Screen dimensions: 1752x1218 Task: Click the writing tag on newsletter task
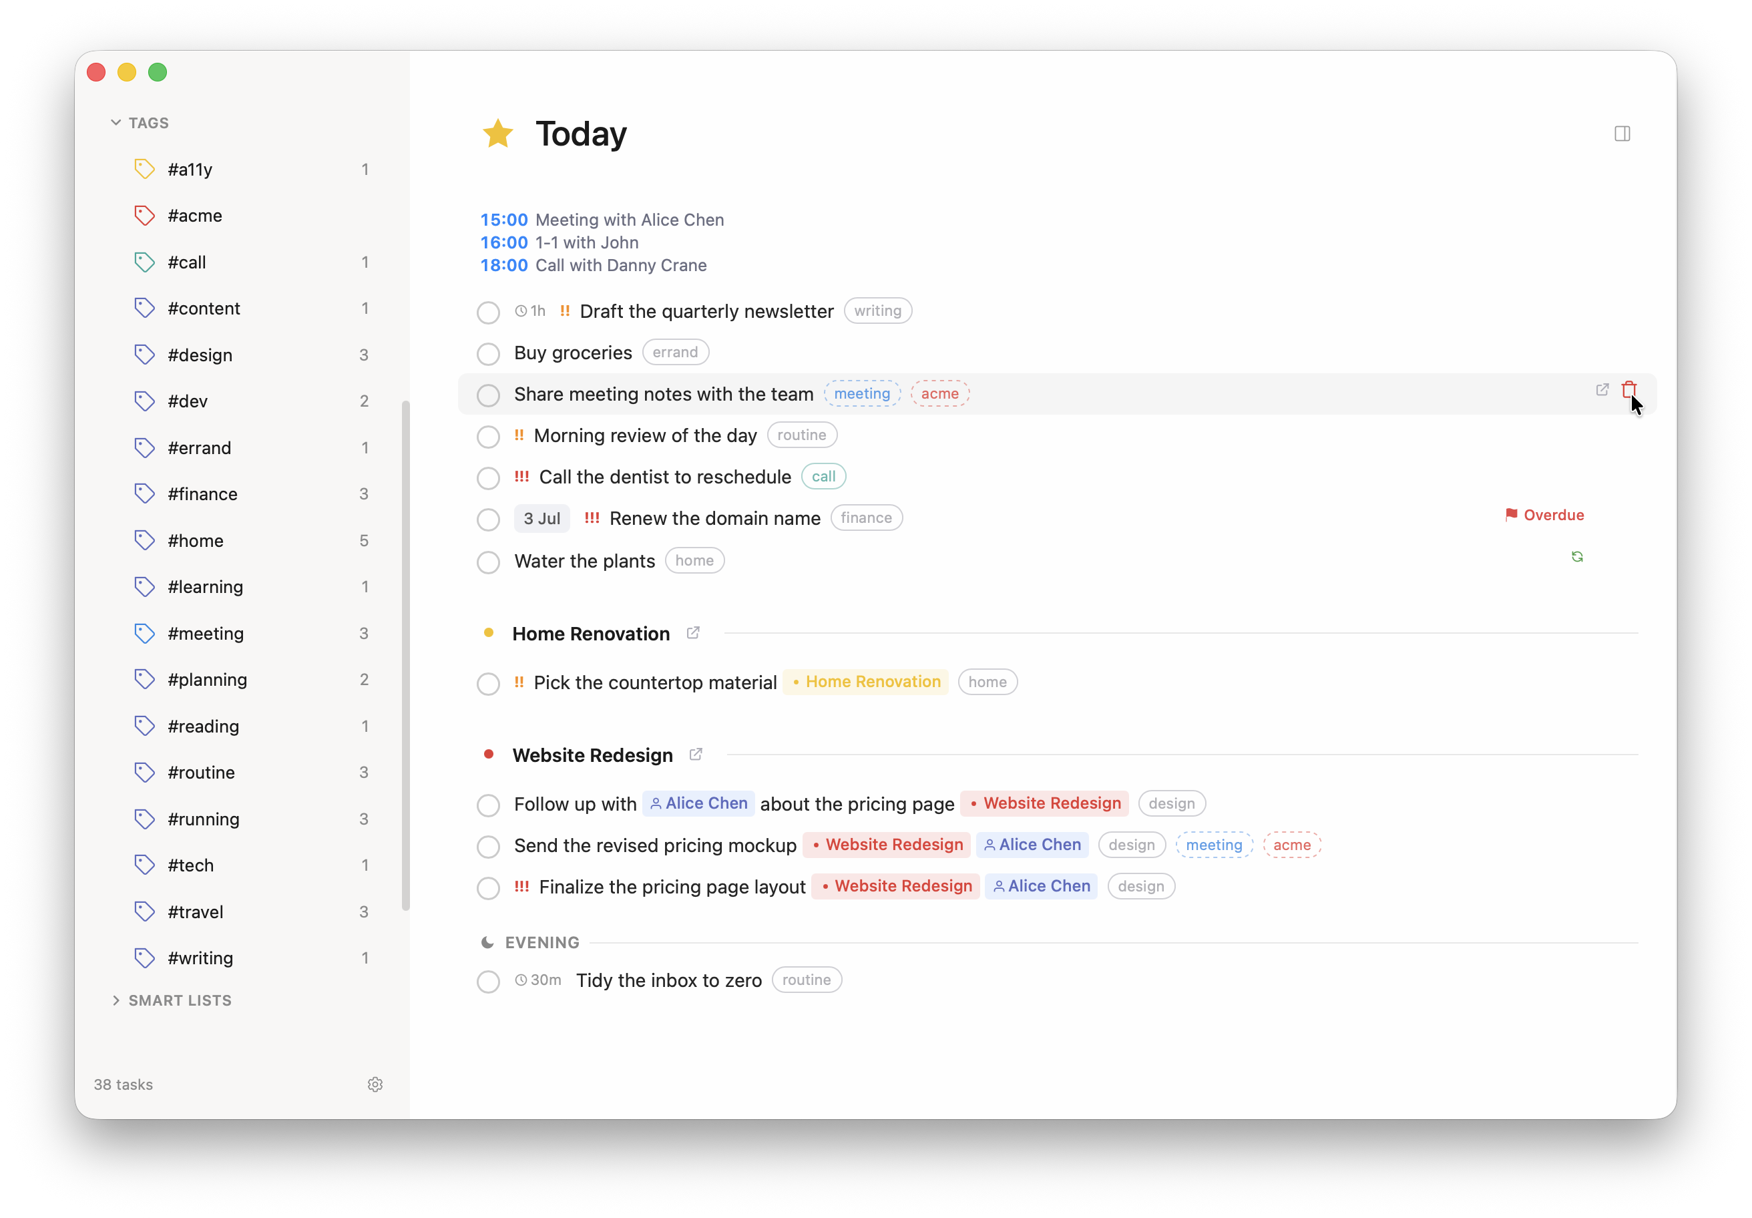(x=877, y=311)
